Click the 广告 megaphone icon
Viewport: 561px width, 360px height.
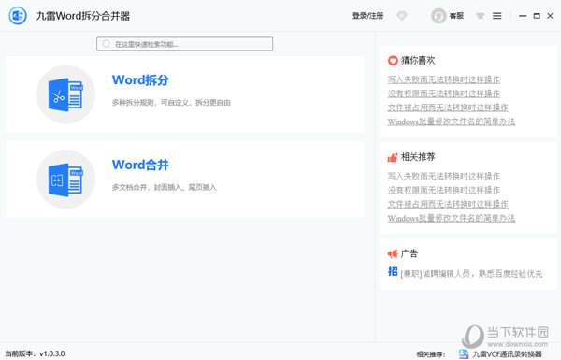click(x=393, y=253)
